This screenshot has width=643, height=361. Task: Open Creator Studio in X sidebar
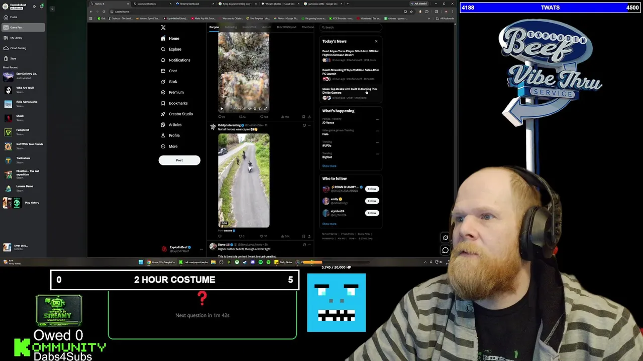click(176, 114)
